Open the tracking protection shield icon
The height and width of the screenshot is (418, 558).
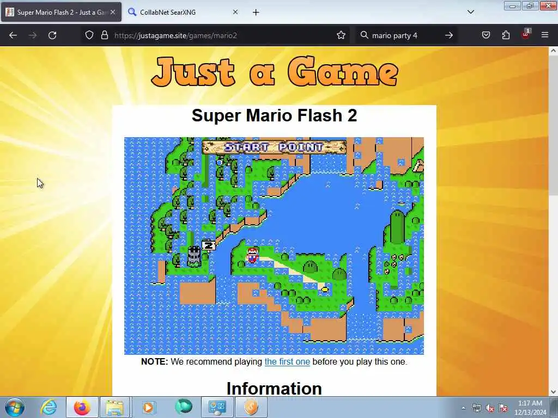(89, 35)
